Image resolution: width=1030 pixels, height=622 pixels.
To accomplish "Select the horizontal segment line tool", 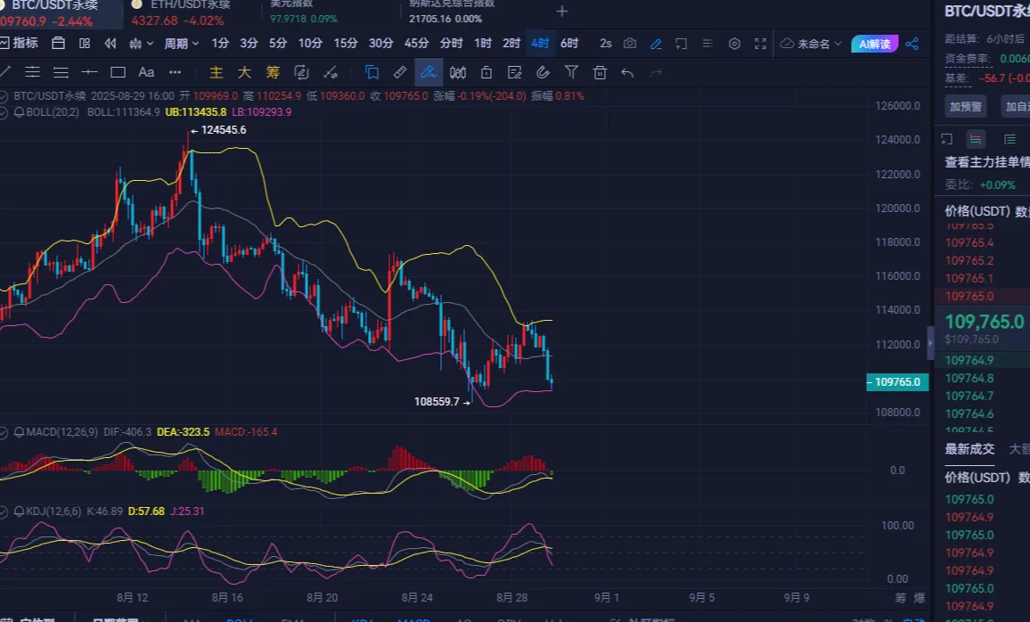I will click(89, 71).
